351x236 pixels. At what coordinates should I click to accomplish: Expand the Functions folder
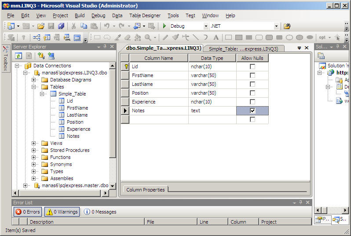coord(33,157)
